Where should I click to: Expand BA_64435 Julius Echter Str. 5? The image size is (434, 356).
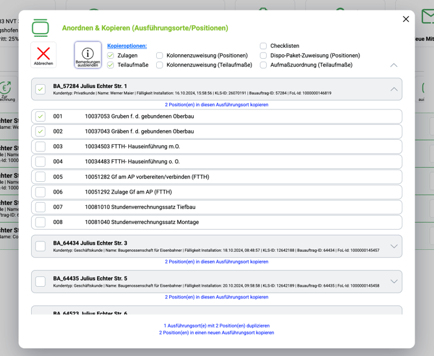click(394, 282)
